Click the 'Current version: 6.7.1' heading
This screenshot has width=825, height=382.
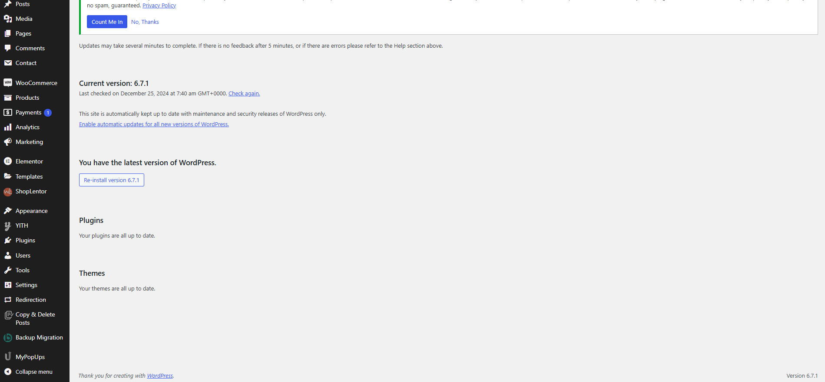click(x=114, y=83)
